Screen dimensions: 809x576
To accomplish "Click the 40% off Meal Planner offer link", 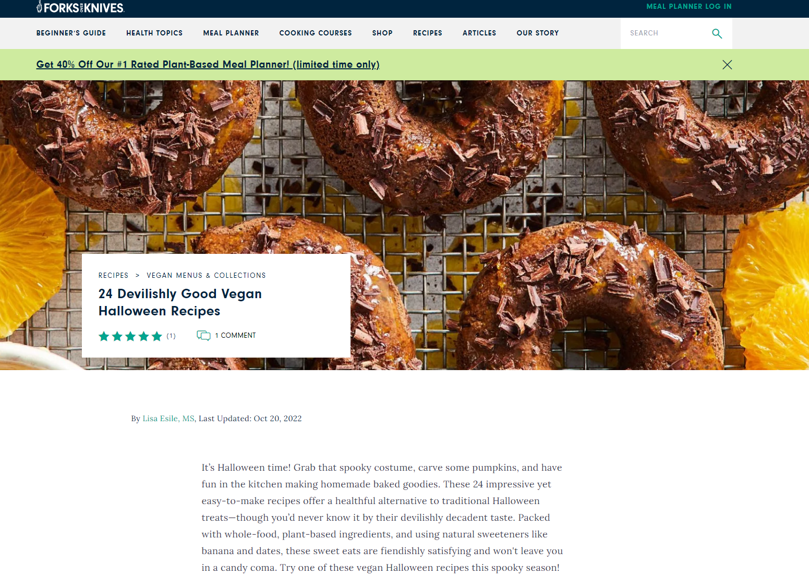I will click(x=208, y=64).
